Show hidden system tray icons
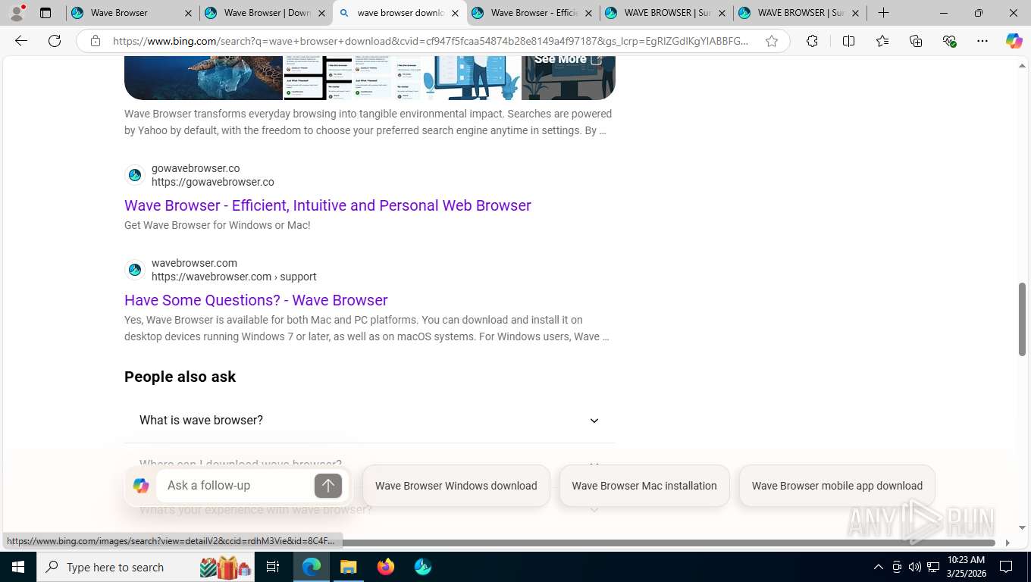This screenshot has width=1031, height=582. [x=879, y=567]
